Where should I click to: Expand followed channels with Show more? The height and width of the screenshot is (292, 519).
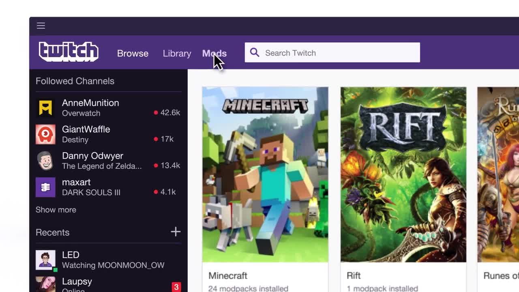56,210
